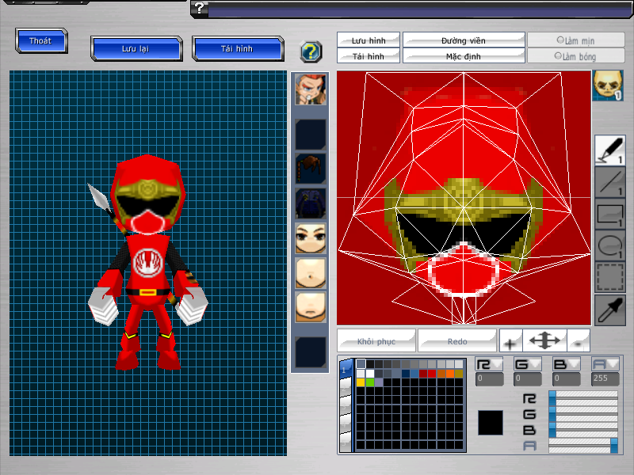The image size is (634, 475).
Task: Select the rectangle shape tool
Action: 609,214
